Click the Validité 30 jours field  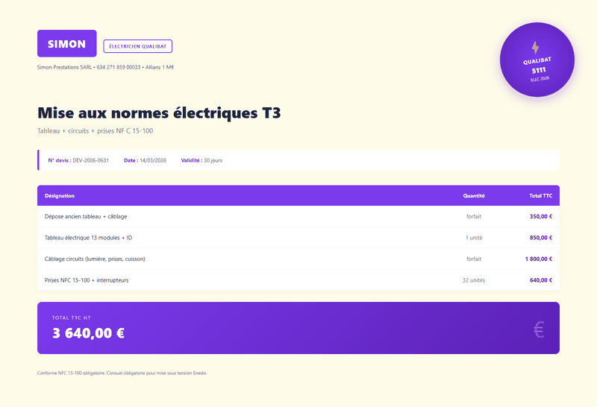click(201, 160)
